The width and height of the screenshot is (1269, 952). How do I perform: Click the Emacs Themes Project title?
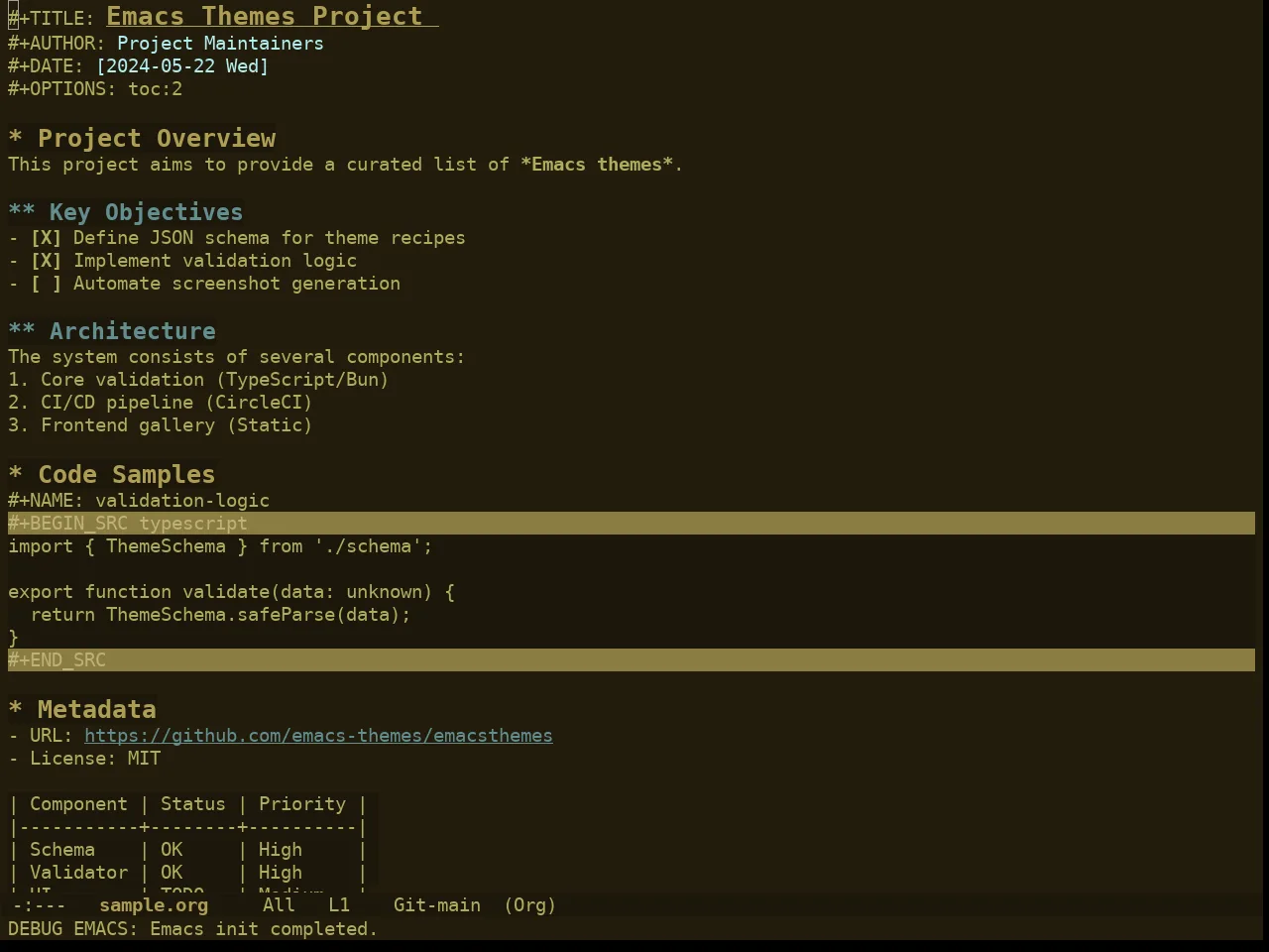(265, 17)
